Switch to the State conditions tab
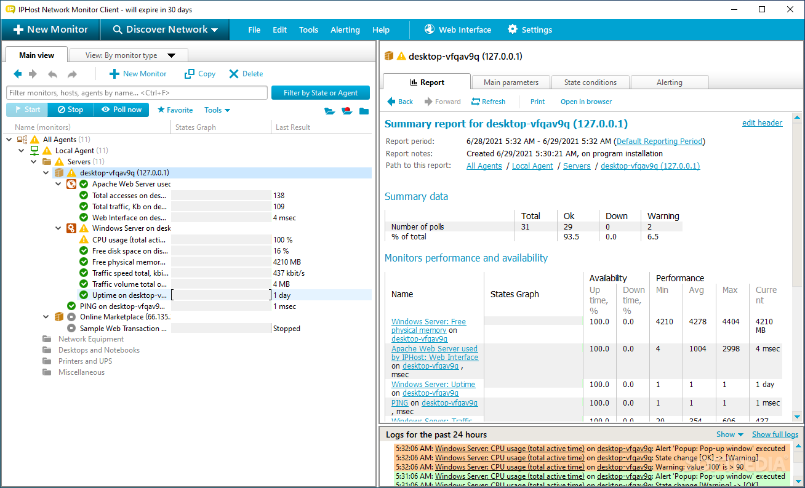 pos(590,82)
